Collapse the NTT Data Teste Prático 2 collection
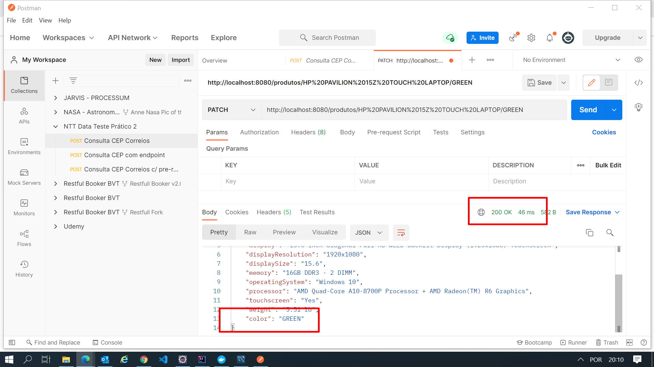Image resolution: width=654 pixels, height=367 pixels. click(x=56, y=126)
